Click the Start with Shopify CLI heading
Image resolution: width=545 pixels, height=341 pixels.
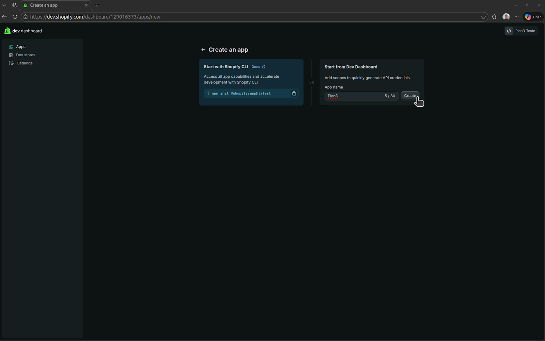click(x=226, y=67)
